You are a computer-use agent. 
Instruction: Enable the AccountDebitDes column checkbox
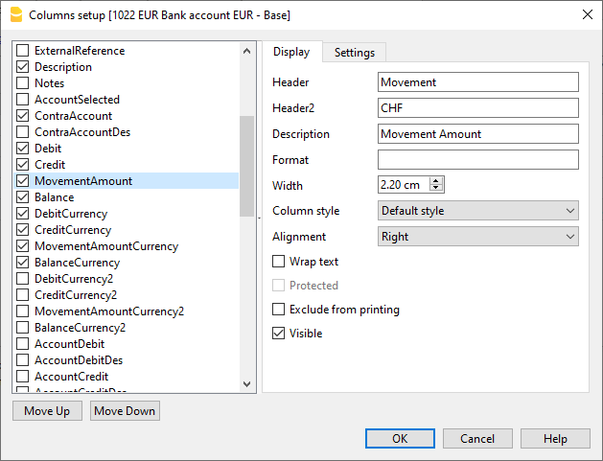point(23,359)
